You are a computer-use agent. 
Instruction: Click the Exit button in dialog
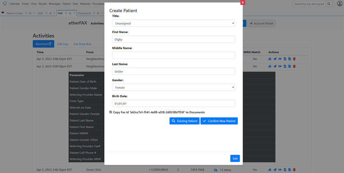pos(235,158)
